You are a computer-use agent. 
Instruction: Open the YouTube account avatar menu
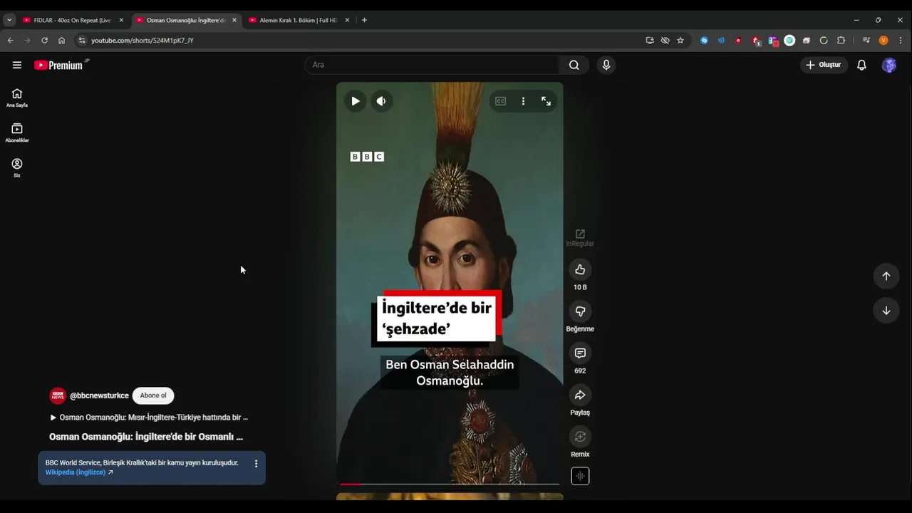[x=889, y=65]
